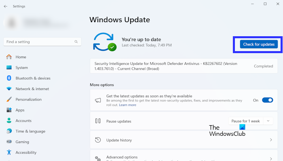The image size is (283, 161).
Task: Click the Apps icon in sidebar
Action: tap(9, 110)
